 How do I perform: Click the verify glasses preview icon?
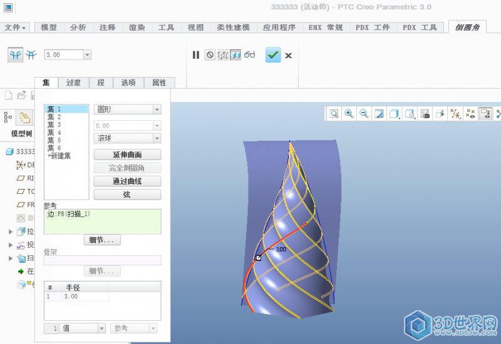249,54
